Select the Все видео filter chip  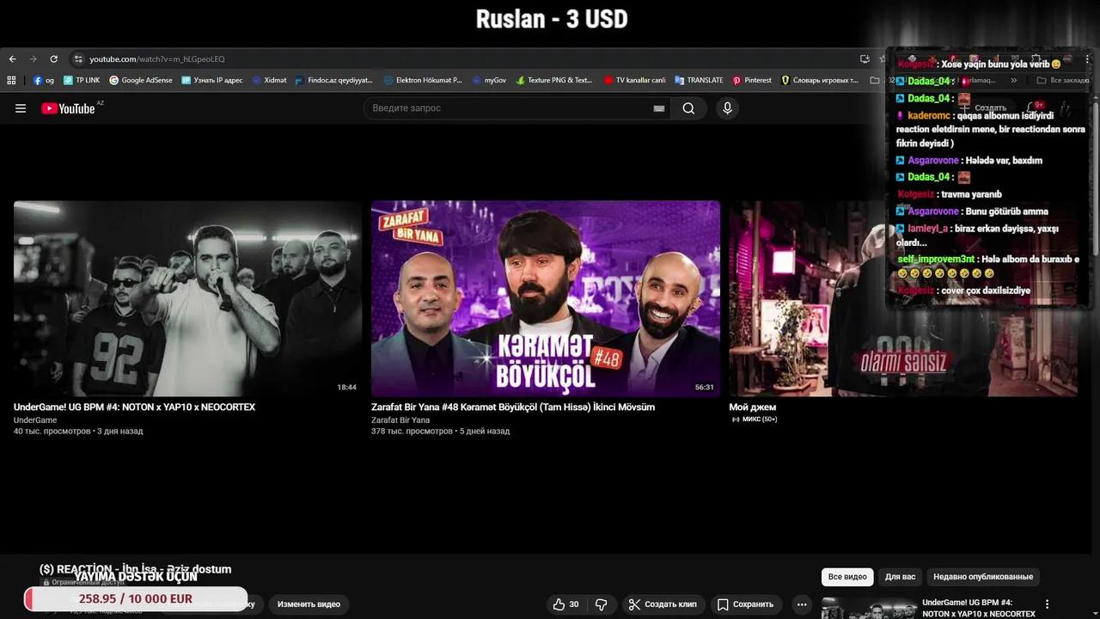click(x=847, y=577)
